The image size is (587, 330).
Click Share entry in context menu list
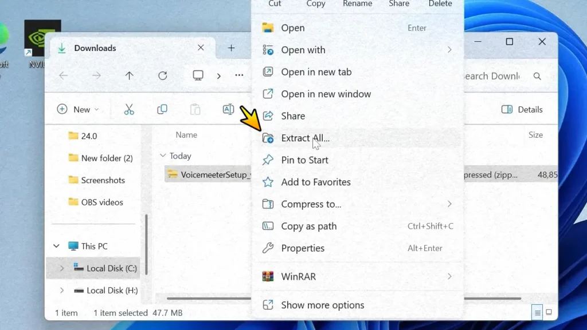(x=358, y=116)
